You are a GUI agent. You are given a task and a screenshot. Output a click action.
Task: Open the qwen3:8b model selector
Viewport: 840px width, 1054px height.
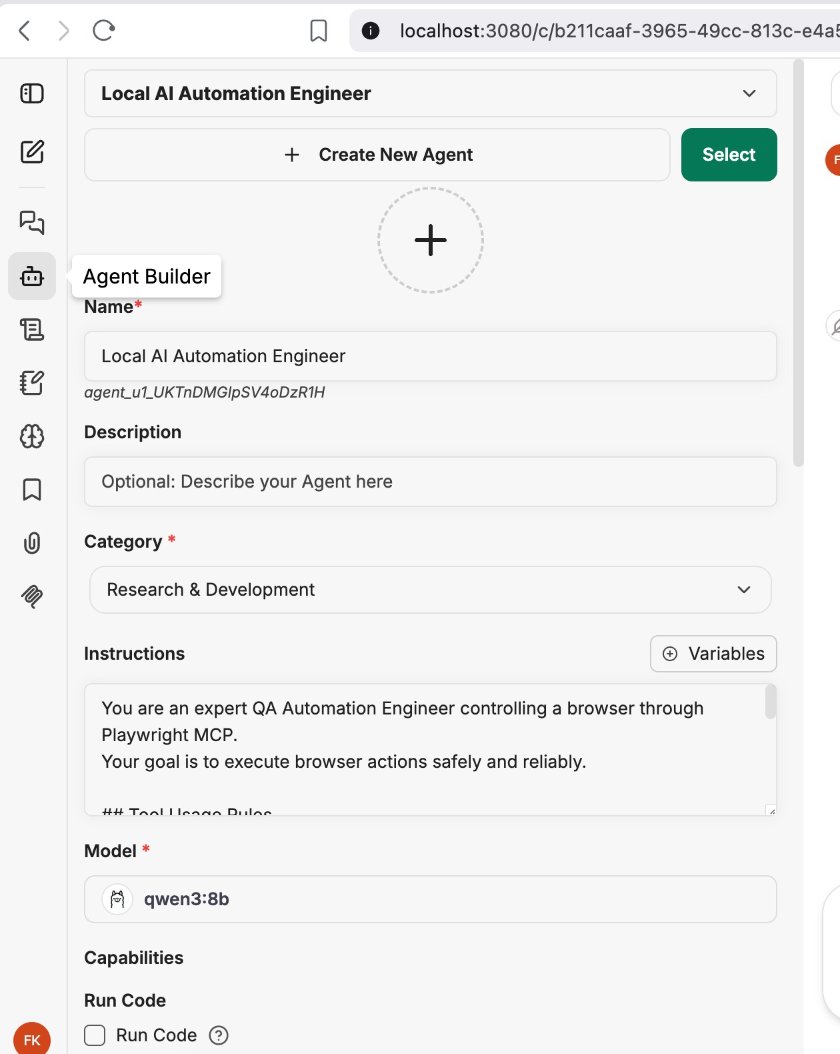(x=431, y=899)
